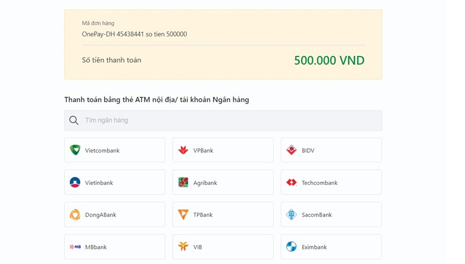Choose TPBank for ATM payment
This screenshot has width=465, height=264.
click(223, 215)
